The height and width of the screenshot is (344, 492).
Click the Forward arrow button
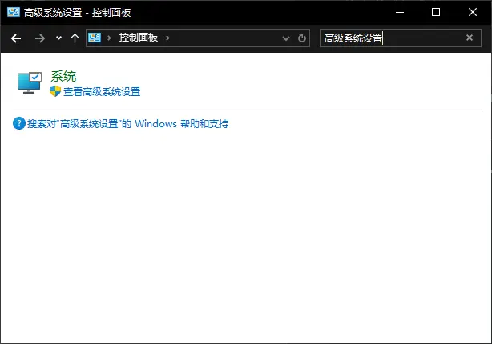pyautogui.click(x=39, y=38)
